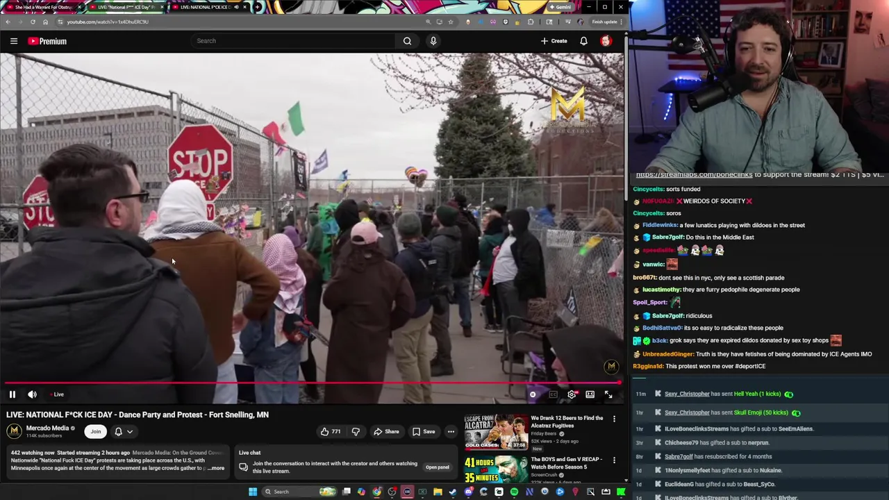Focus the YouTube search field
889x500 pixels.
294,41
